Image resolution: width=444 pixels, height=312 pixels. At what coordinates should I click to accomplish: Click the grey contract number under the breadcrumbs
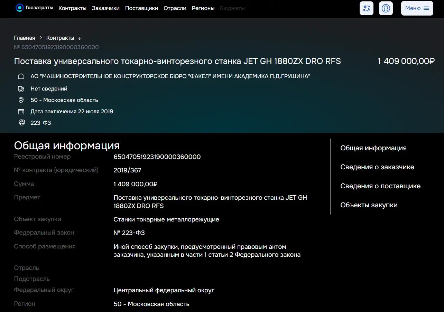(56, 47)
